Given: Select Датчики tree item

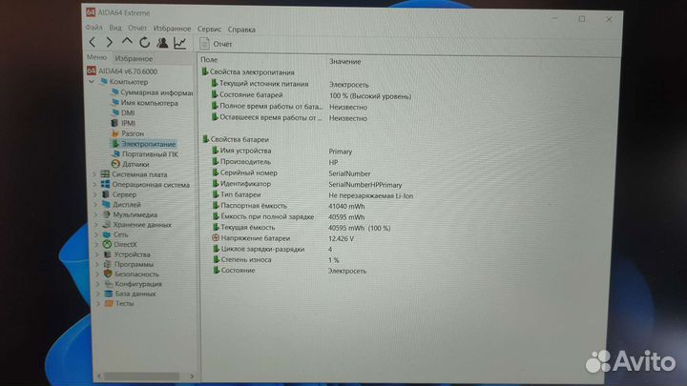Looking at the screenshot, I should (x=135, y=164).
